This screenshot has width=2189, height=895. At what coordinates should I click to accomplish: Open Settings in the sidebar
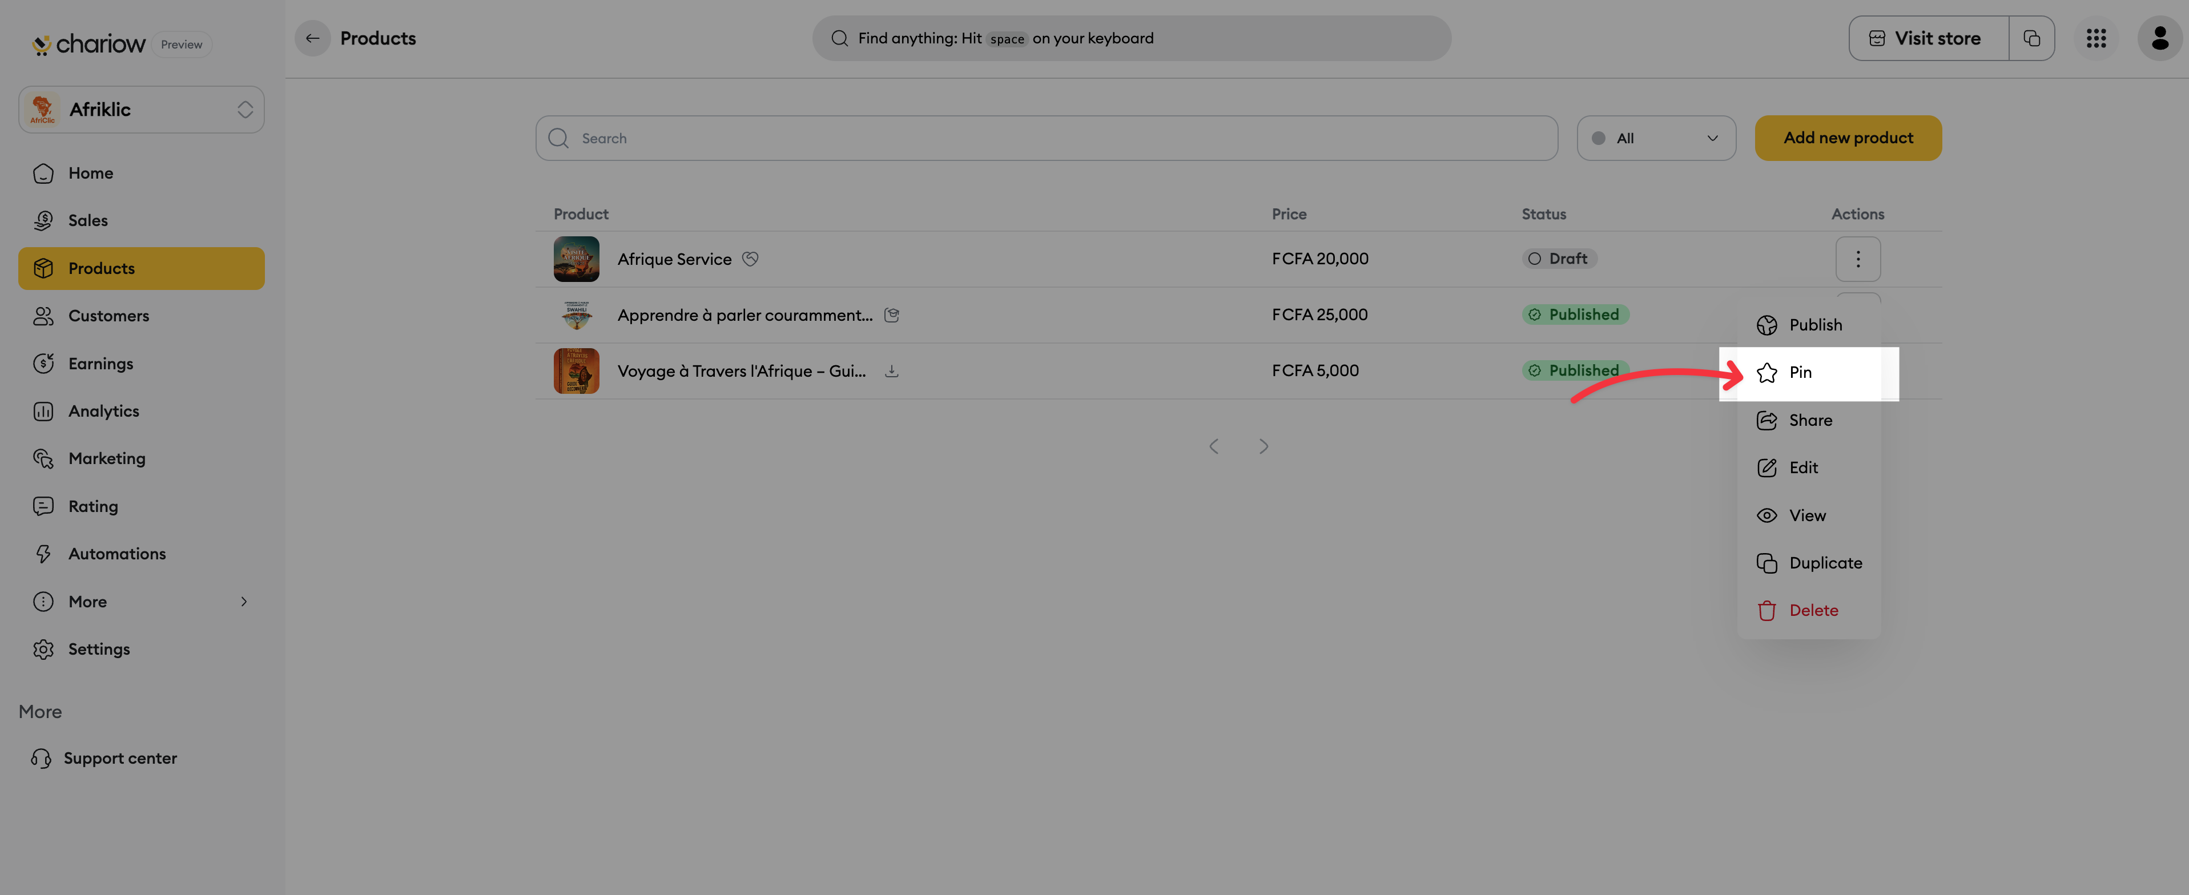(x=141, y=649)
